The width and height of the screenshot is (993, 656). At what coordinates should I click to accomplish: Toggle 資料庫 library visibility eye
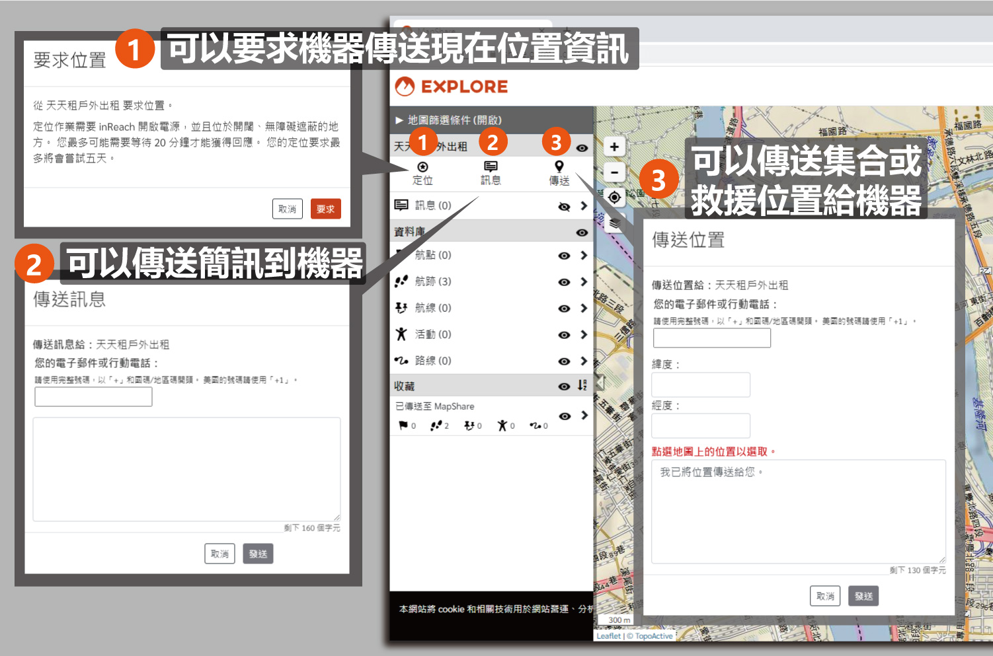click(582, 233)
